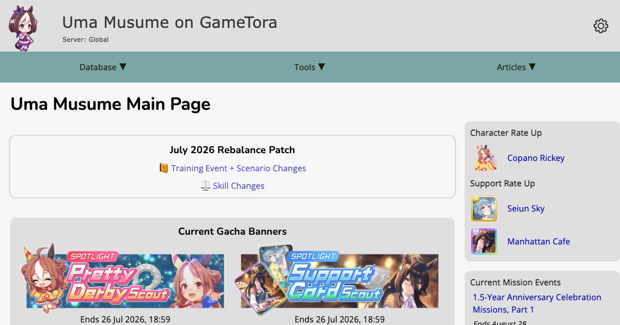Open the Seiun Sky support card icon
The image size is (620, 325).
pos(484,208)
